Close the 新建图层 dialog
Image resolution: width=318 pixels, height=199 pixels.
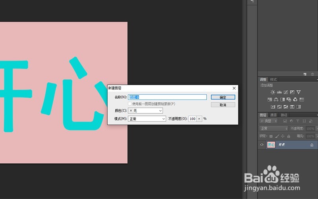pyautogui.click(x=234, y=88)
